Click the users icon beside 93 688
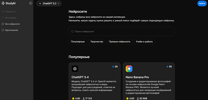The width and height of the screenshot is (208, 100). tap(138, 98)
